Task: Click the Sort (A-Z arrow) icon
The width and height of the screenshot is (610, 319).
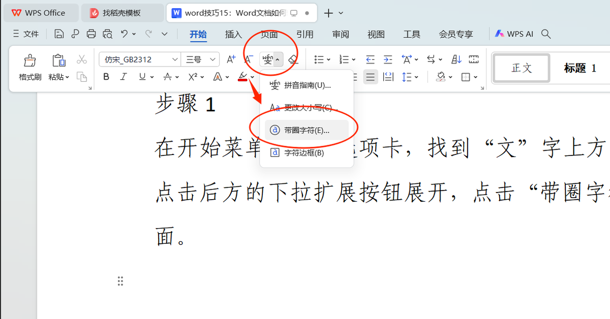Action: click(x=456, y=59)
